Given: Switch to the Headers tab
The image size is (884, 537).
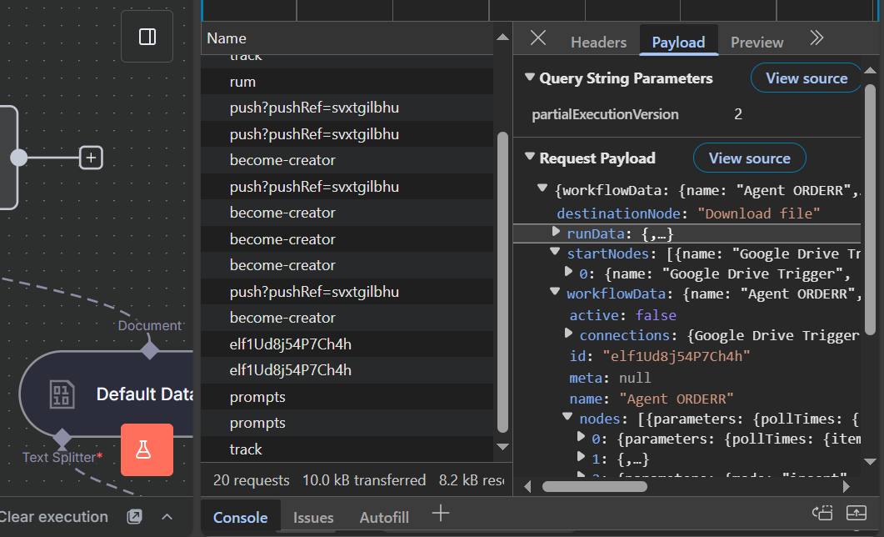Looking at the screenshot, I should click(598, 42).
